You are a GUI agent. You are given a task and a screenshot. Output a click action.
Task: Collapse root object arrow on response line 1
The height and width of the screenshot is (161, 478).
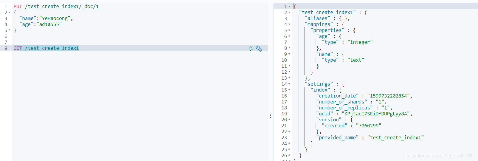[x=289, y=6]
